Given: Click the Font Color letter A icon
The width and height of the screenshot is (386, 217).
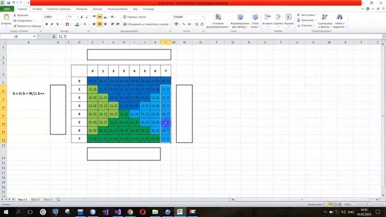Looking at the screenshot, I should (x=84, y=24).
